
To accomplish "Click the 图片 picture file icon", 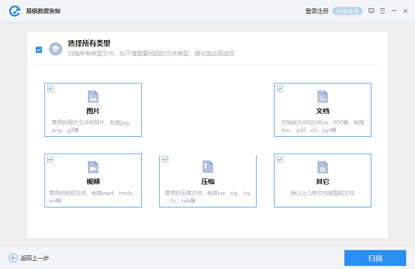I will (93, 97).
